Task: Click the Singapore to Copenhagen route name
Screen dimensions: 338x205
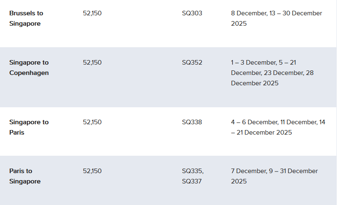Action: (29, 68)
